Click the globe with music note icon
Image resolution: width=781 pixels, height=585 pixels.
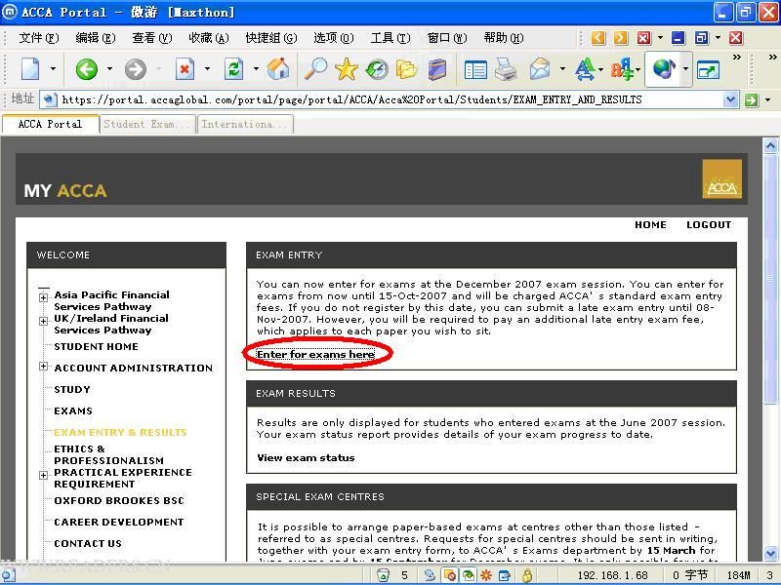tap(664, 69)
